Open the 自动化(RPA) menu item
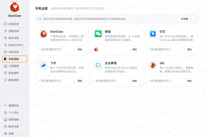Viewport: 206px width, 137px height. coord(15,45)
